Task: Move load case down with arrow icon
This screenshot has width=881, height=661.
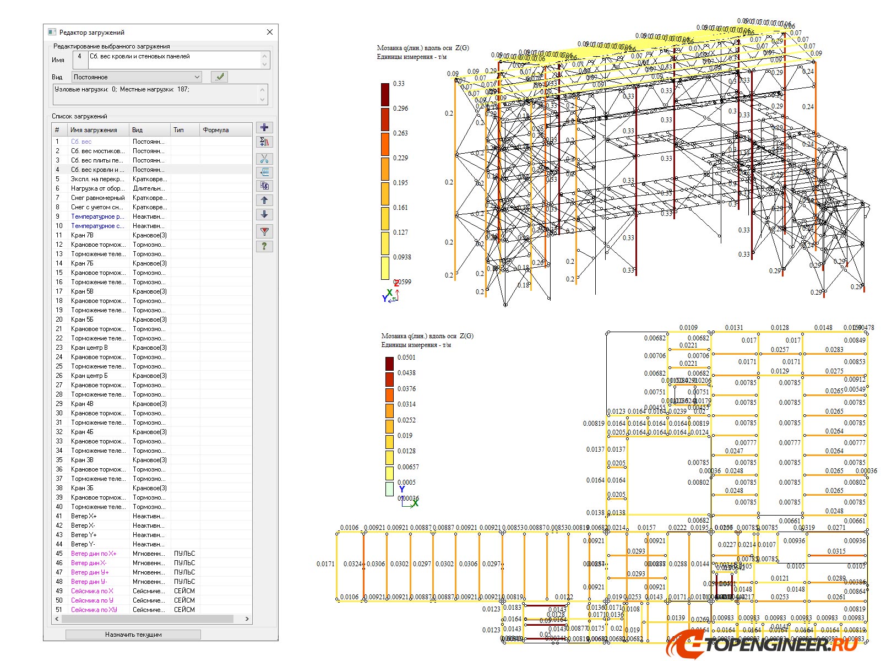Action: [264, 214]
